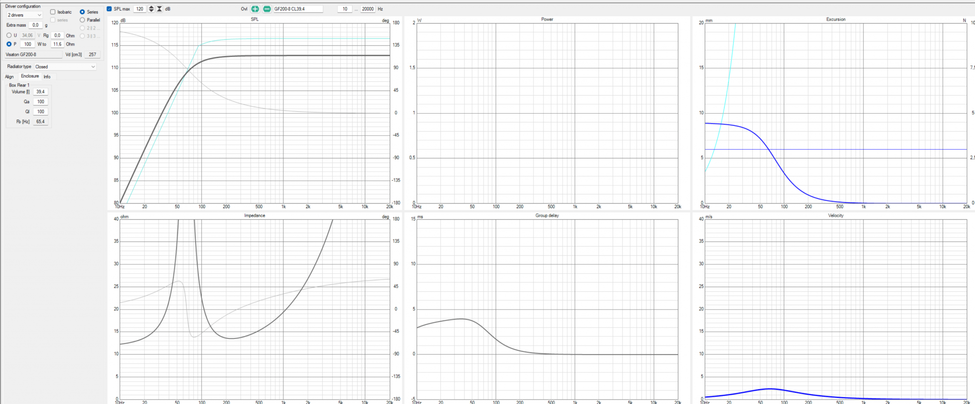Click the SPL max value field 120
This screenshot has height=404, width=975.
point(139,9)
